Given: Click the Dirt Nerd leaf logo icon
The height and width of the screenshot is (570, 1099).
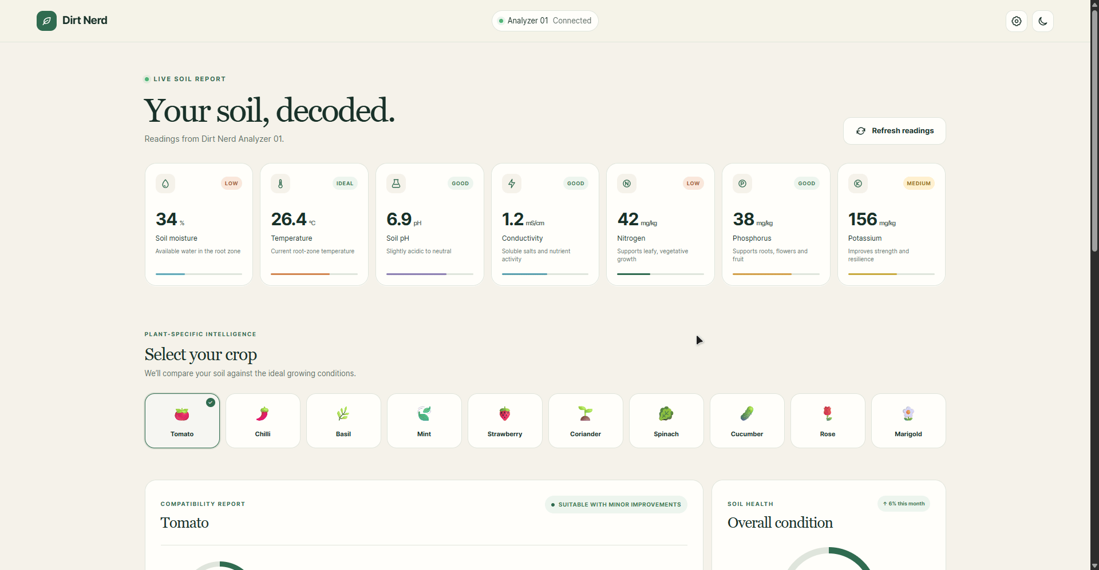Looking at the screenshot, I should (x=46, y=21).
